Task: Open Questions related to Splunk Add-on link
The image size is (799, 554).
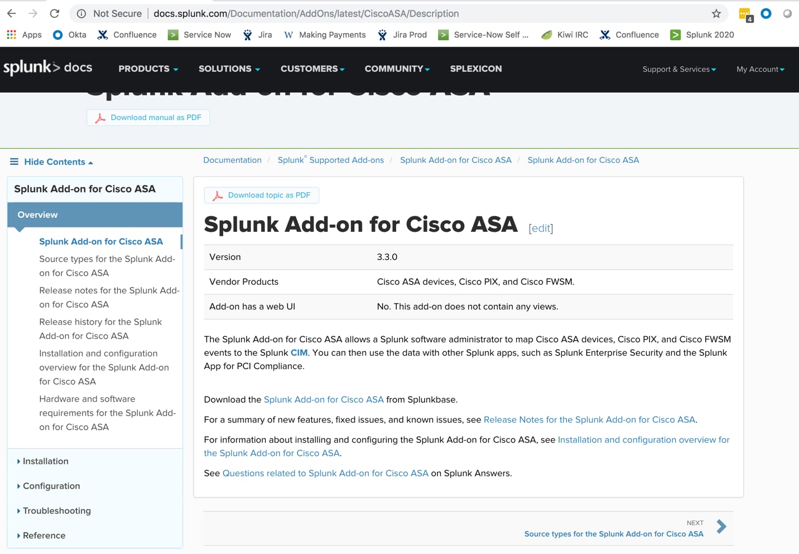Action: pyautogui.click(x=325, y=473)
